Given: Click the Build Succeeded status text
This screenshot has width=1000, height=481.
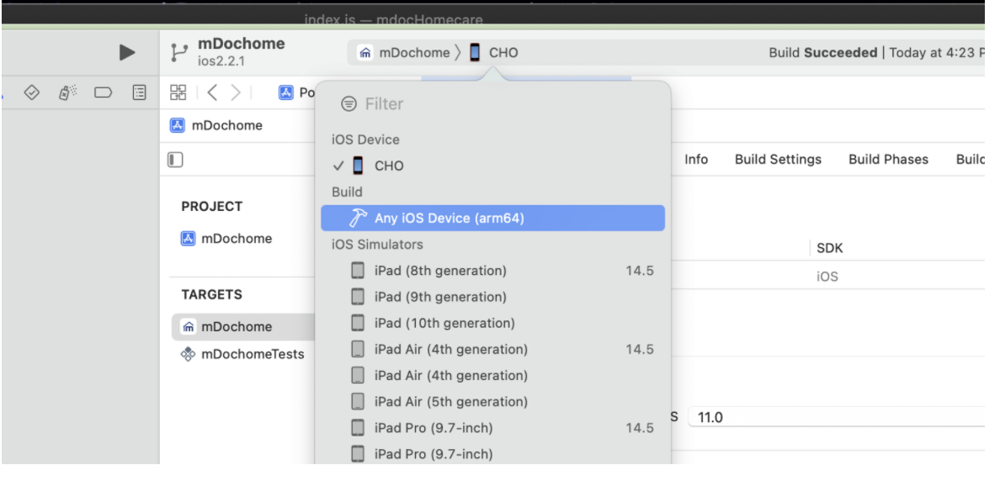Looking at the screenshot, I should click(822, 53).
